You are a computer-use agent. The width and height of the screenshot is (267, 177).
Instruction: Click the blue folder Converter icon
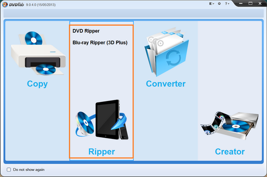[x=166, y=52]
